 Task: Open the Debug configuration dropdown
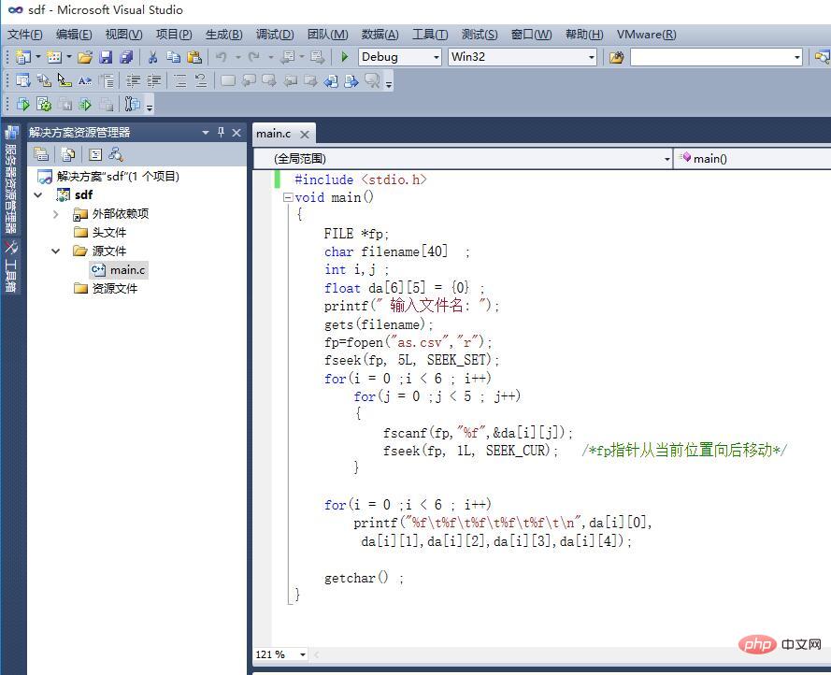pos(437,57)
